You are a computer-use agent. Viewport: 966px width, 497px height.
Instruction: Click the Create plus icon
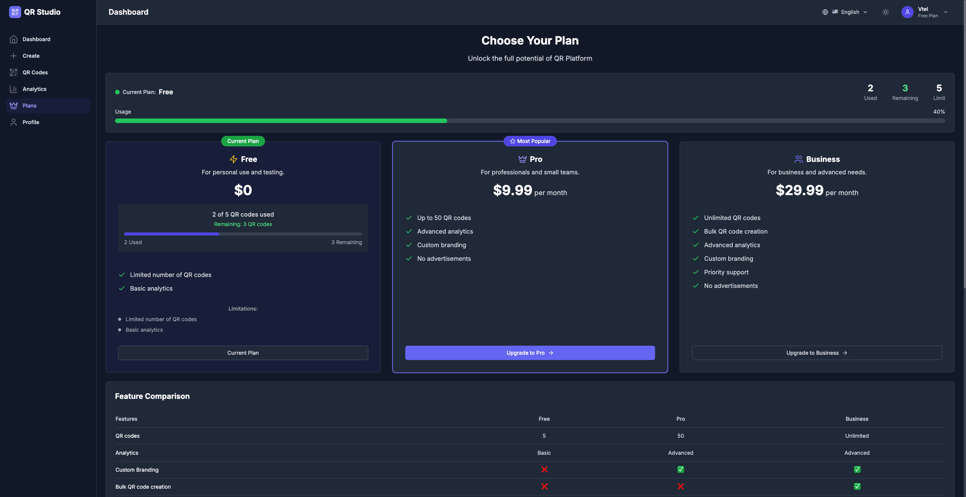coord(14,56)
